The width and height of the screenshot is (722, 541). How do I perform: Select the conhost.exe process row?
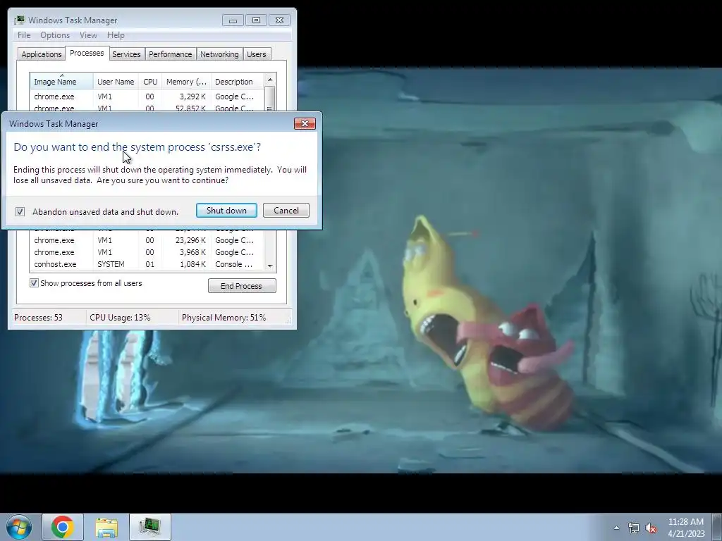[x=147, y=264]
